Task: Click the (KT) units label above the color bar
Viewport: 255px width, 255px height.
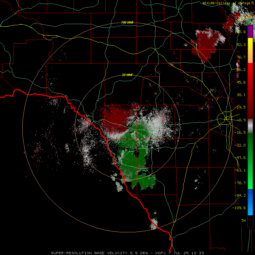Action: tap(242, 20)
